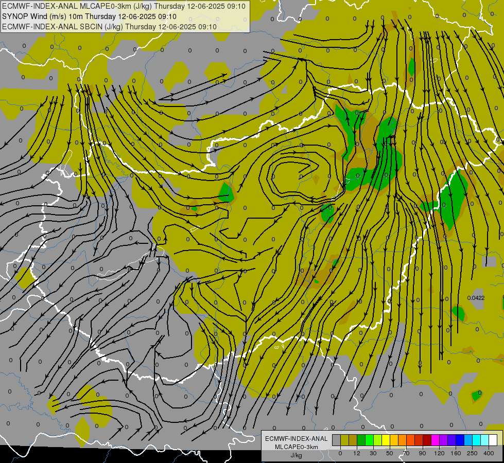Click the J/kg unit label in legend
Screen dimensions: 504x463
pyautogui.click(x=296, y=455)
